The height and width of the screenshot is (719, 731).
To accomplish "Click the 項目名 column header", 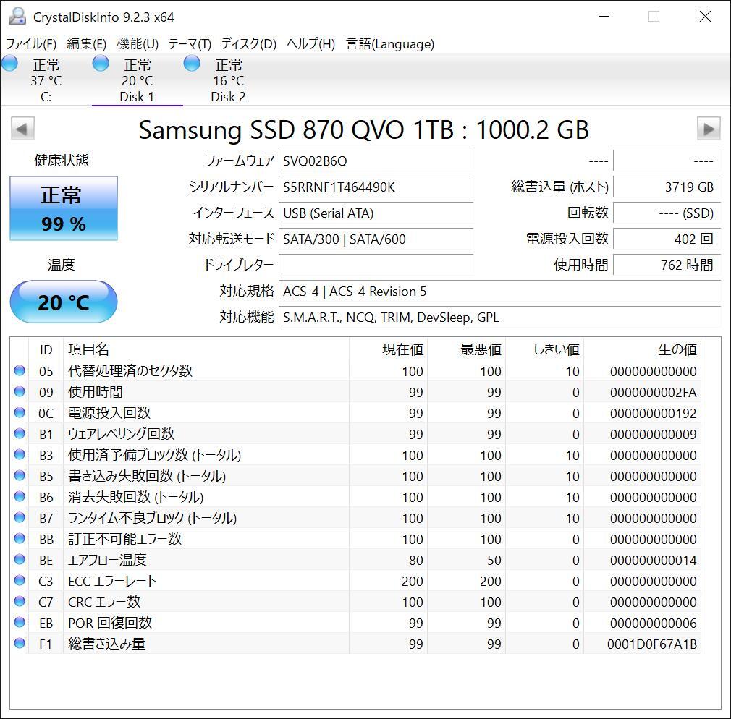I will [88, 350].
